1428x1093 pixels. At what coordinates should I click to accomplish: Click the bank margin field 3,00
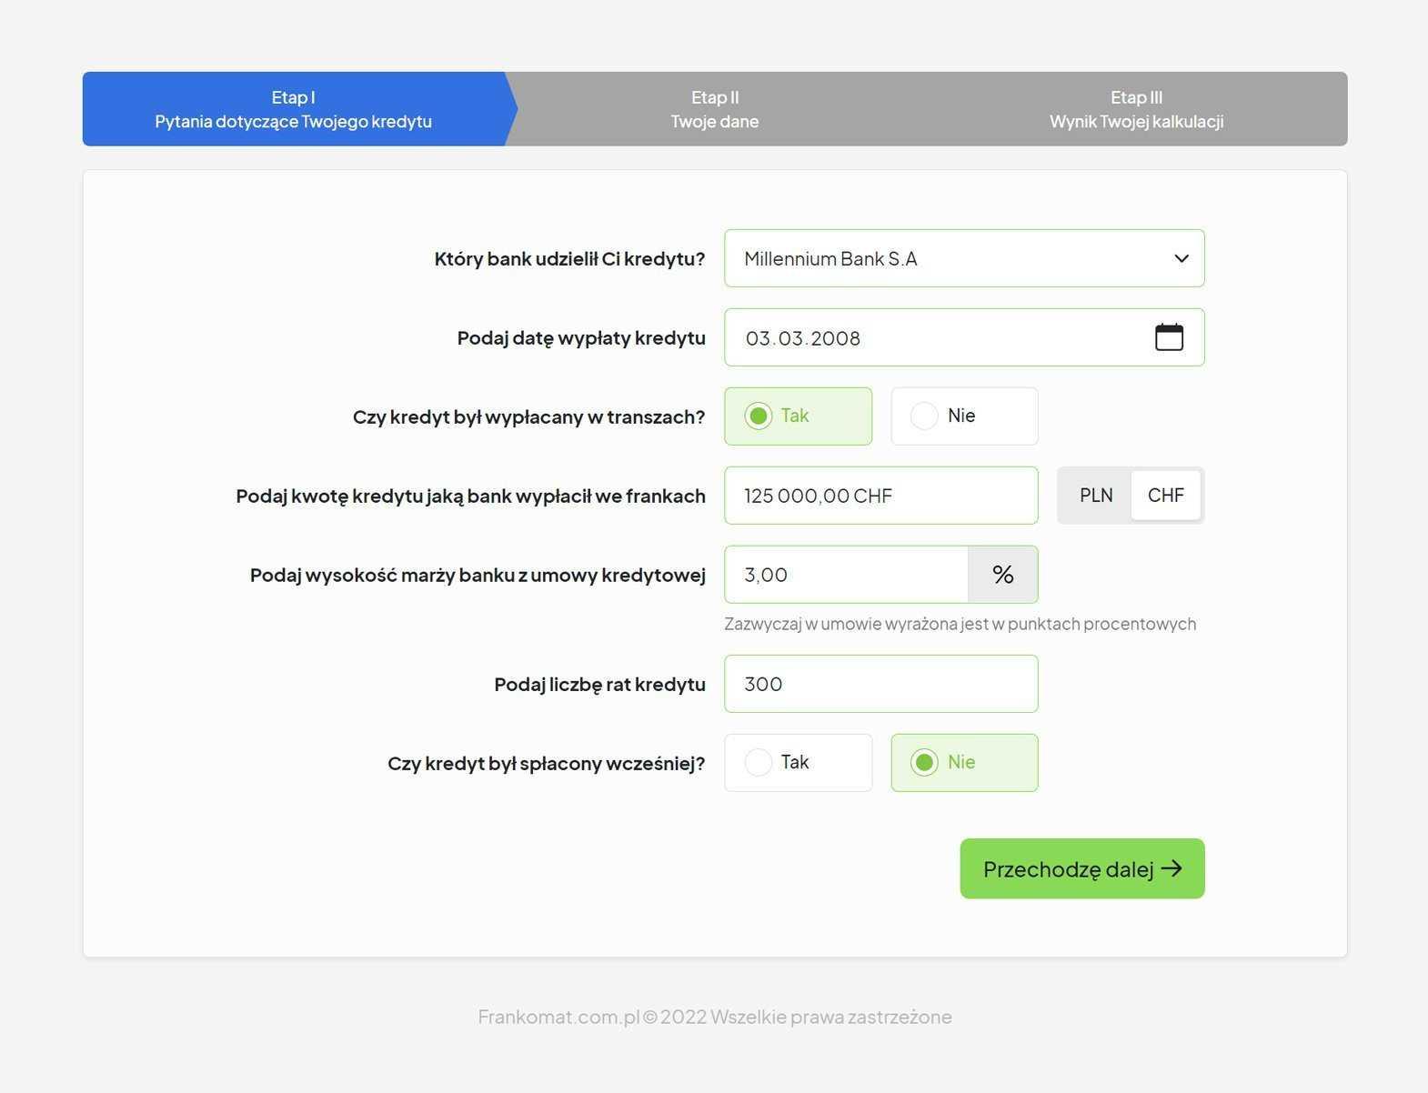coord(846,575)
